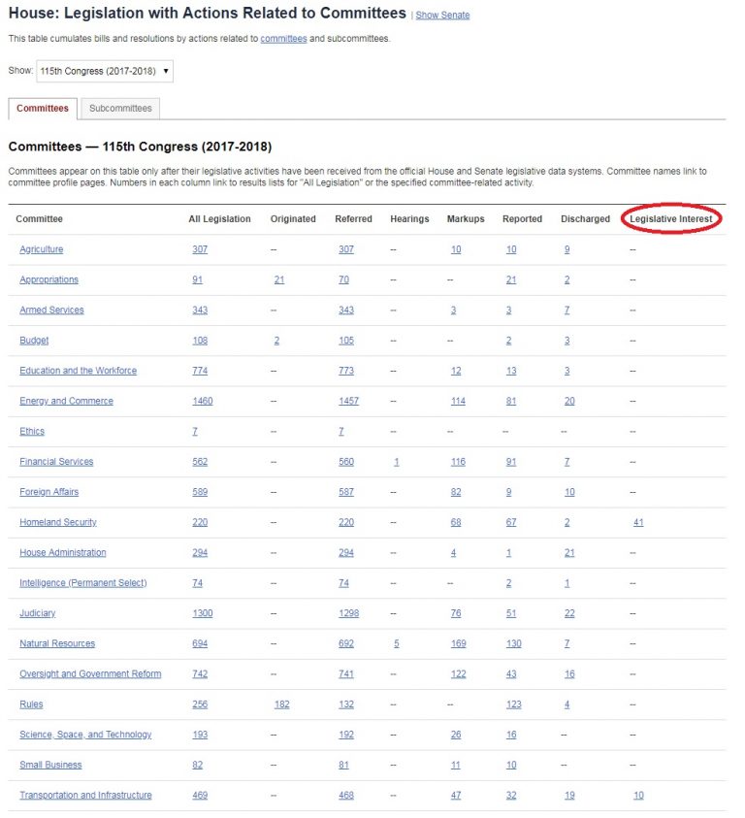
Task: View Ethics committee's 7 Referred bills
Action: (341, 431)
